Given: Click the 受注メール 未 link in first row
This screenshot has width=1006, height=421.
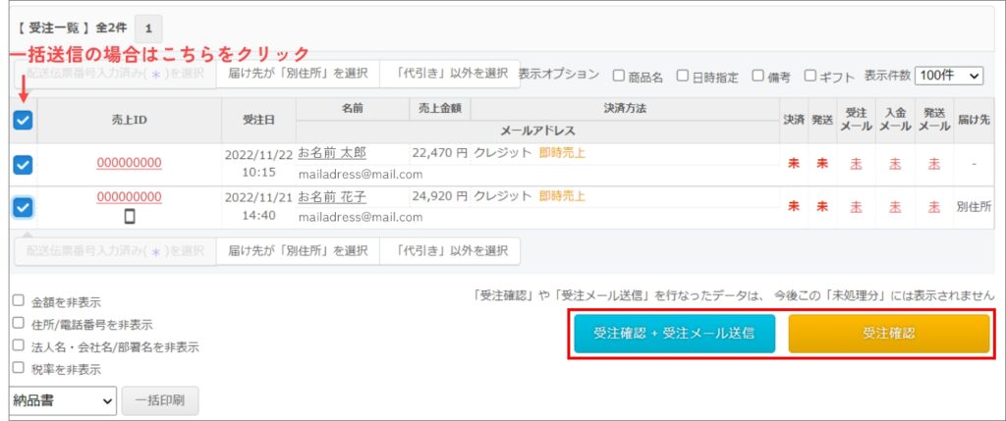Looking at the screenshot, I should click(x=856, y=163).
